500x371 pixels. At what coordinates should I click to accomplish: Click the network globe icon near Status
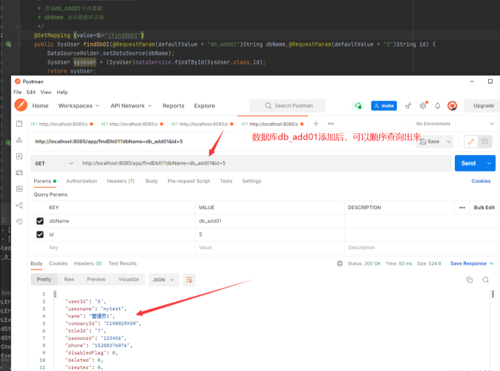340,264
